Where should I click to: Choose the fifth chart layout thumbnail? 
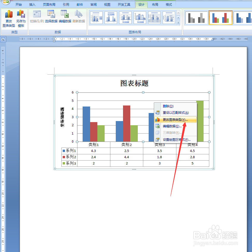click(154, 18)
